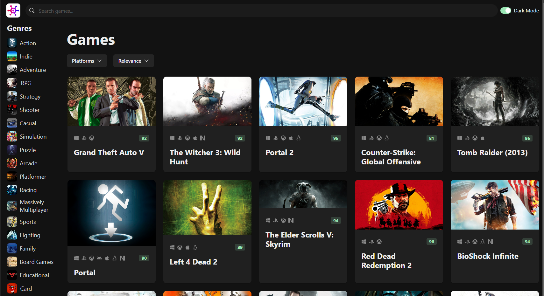The width and height of the screenshot is (544, 296).
Task: Click score badge 81 on Counter-Strike card
Action: [x=431, y=138]
